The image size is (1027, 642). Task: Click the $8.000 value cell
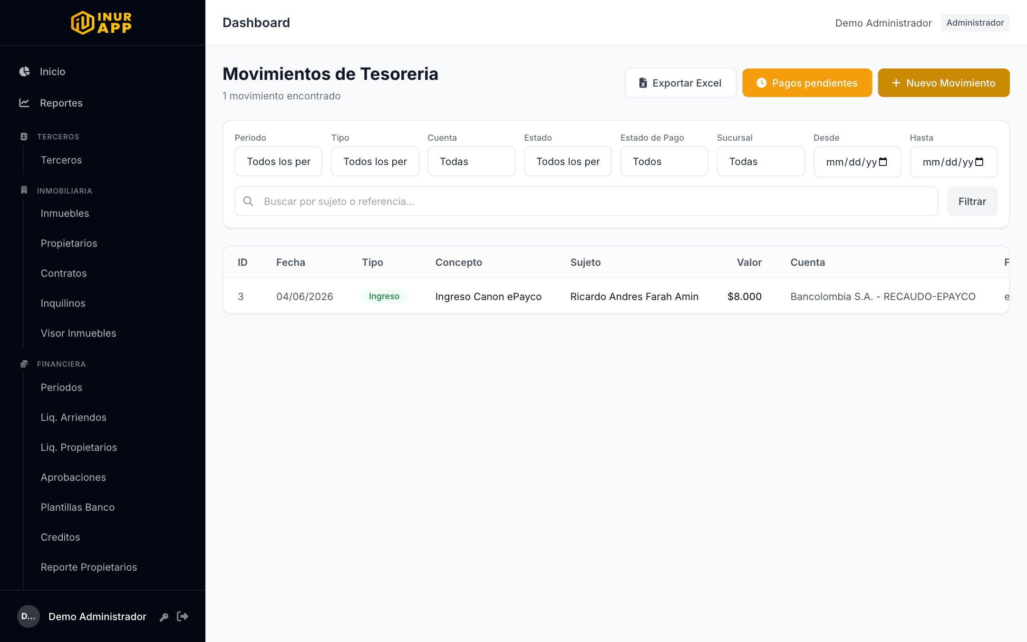coord(744,297)
